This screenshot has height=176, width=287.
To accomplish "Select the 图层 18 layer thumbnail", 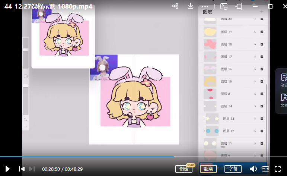I will [x=210, y=44].
